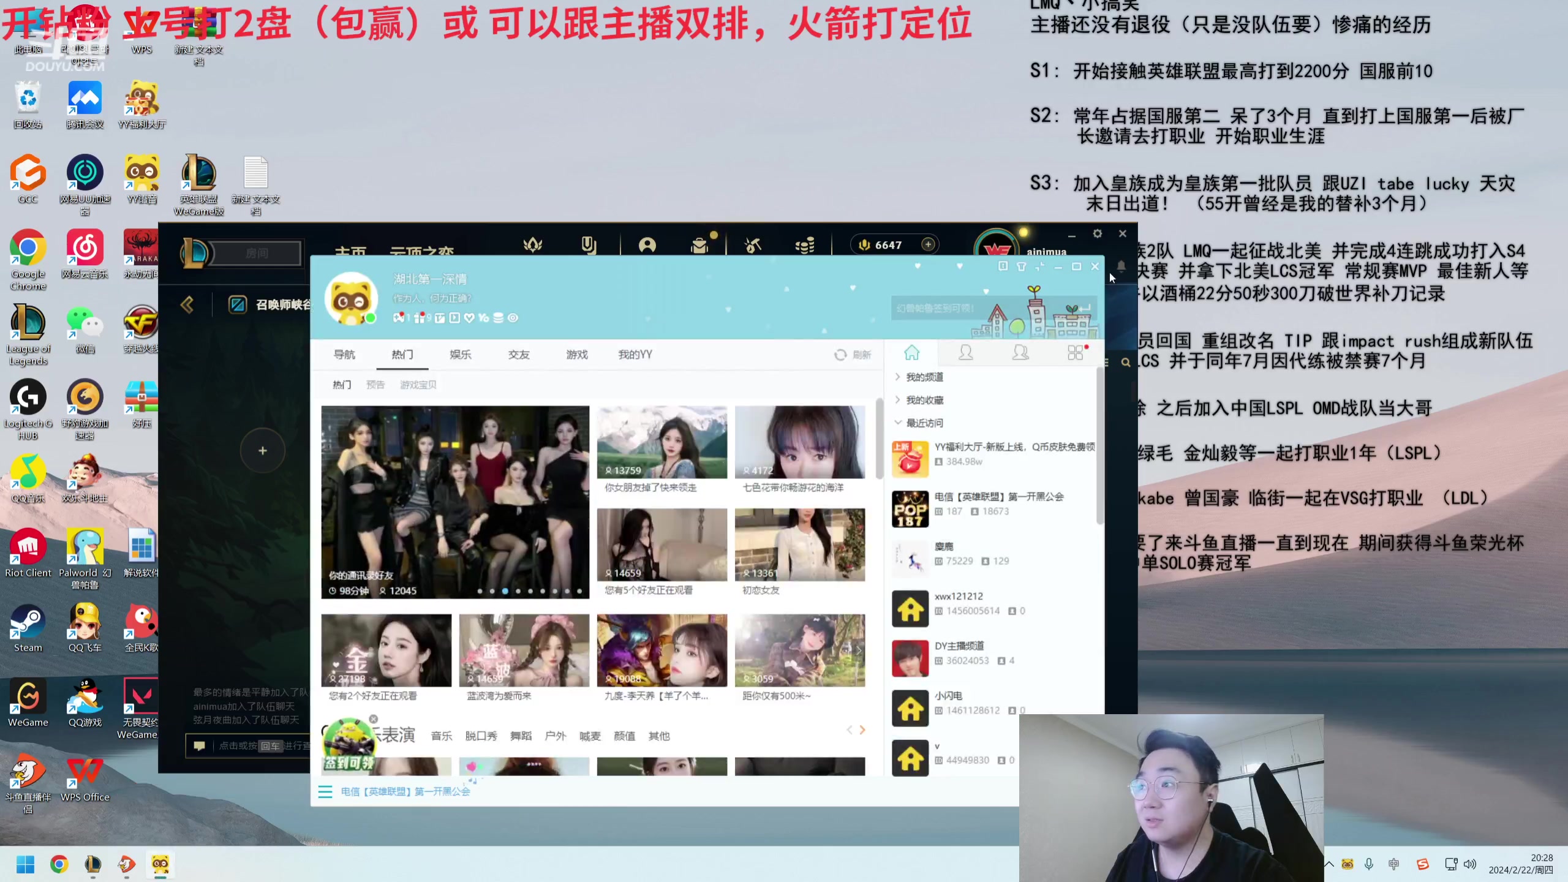Screen dimensions: 1568x882
Task: Open the YY groups icon
Action: 1020,353
